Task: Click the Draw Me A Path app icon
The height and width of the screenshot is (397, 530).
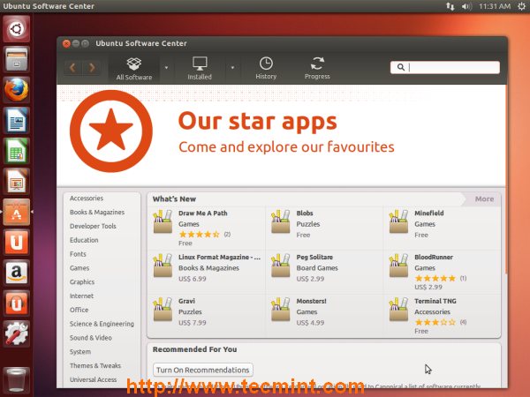Action: (163, 221)
